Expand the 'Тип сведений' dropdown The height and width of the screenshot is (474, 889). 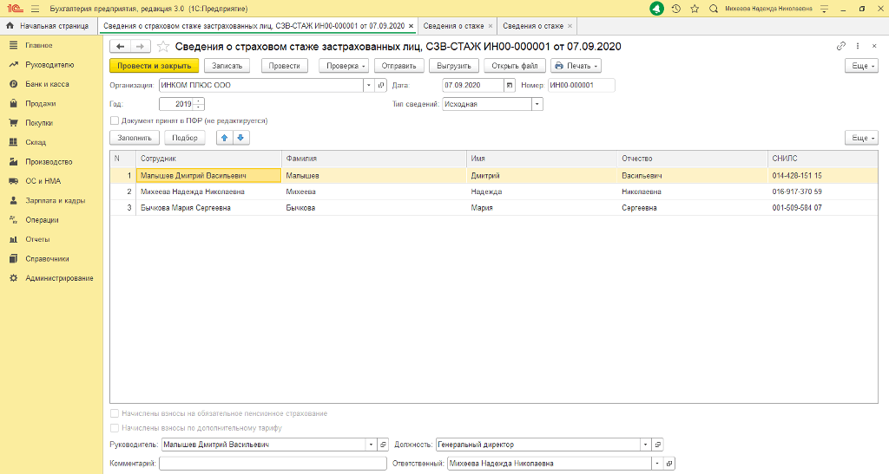click(537, 104)
